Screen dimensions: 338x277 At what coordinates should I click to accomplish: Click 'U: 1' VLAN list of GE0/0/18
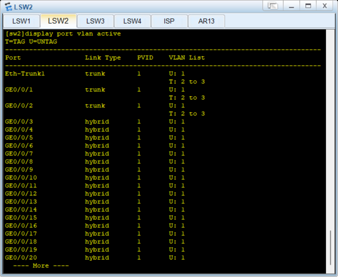click(x=177, y=242)
